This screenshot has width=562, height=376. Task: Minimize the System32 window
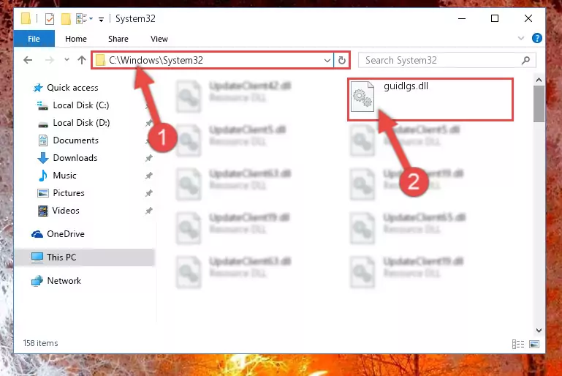462,18
